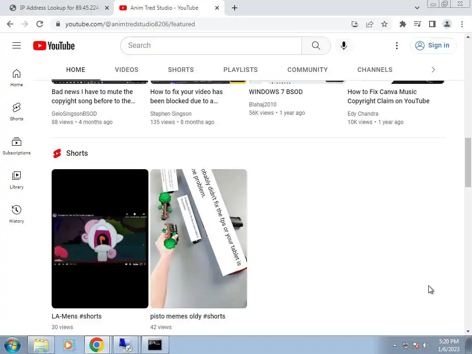Click the page vertical scrollbar thumb
The width and height of the screenshot is (472, 354).
(x=468, y=163)
